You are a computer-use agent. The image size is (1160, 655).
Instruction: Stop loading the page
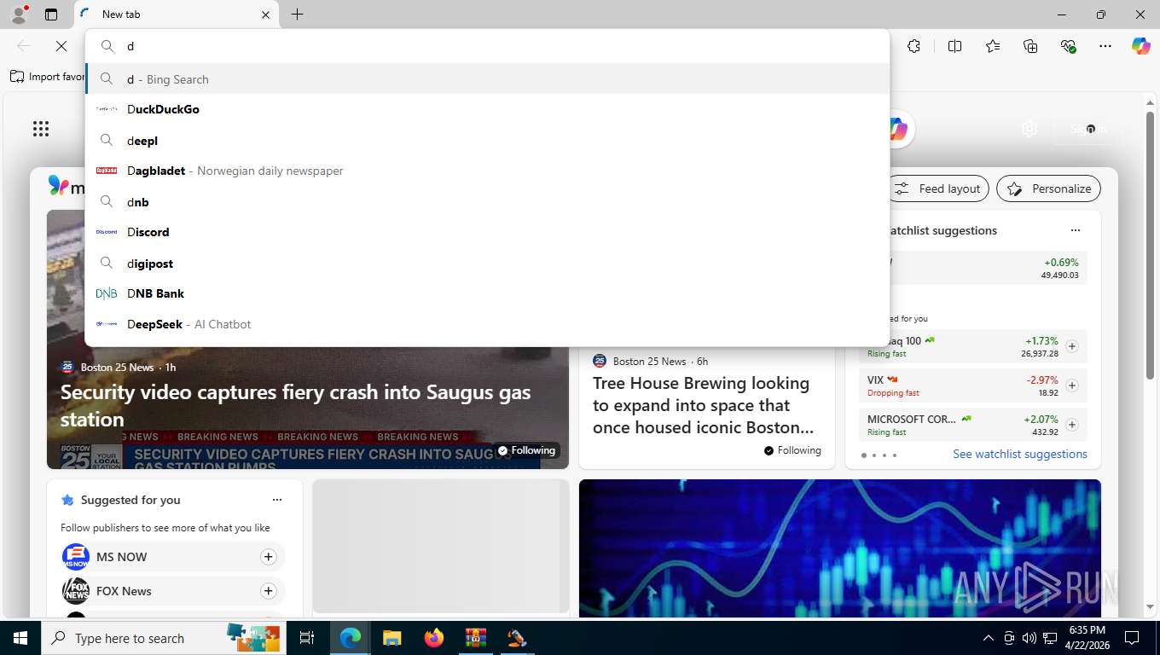click(x=61, y=46)
